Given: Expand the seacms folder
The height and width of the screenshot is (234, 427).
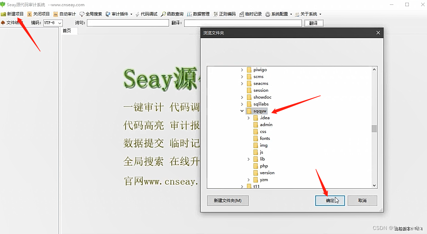Looking at the screenshot, I should (x=242, y=83).
